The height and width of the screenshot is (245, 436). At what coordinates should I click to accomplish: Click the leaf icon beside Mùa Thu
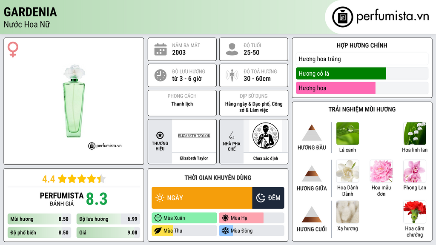pyautogui.click(x=158, y=231)
